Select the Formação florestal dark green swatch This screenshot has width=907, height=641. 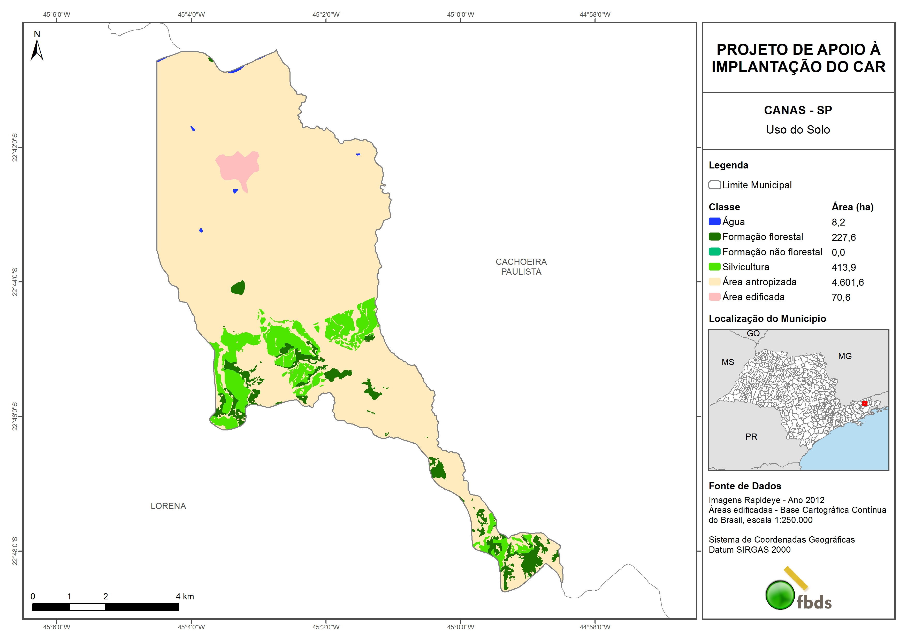pos(714,237)
